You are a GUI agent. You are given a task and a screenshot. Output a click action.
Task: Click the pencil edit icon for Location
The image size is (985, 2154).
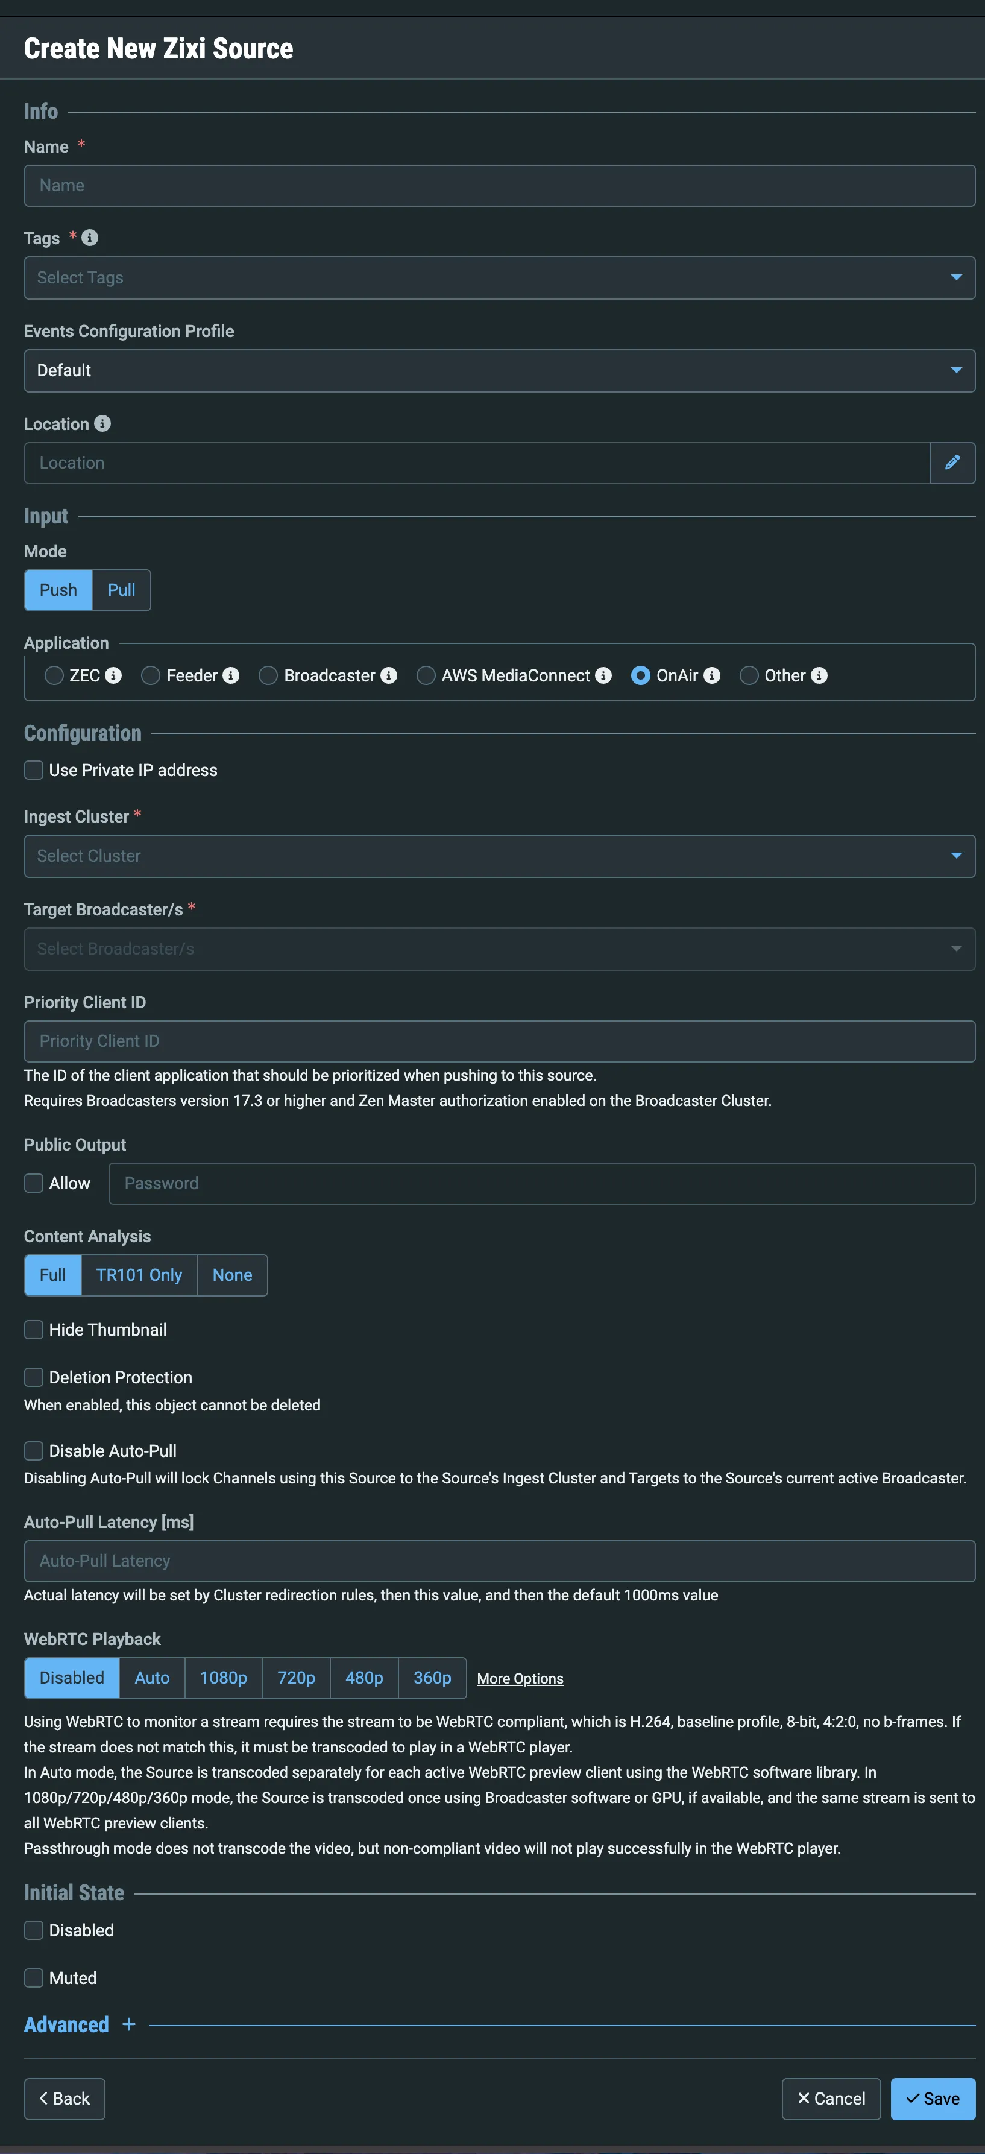coord(952,463)
